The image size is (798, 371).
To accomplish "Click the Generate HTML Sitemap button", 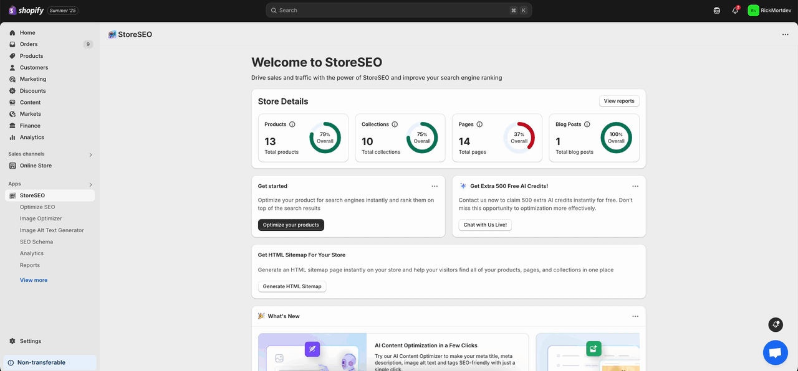I will (x=292, y=286).
